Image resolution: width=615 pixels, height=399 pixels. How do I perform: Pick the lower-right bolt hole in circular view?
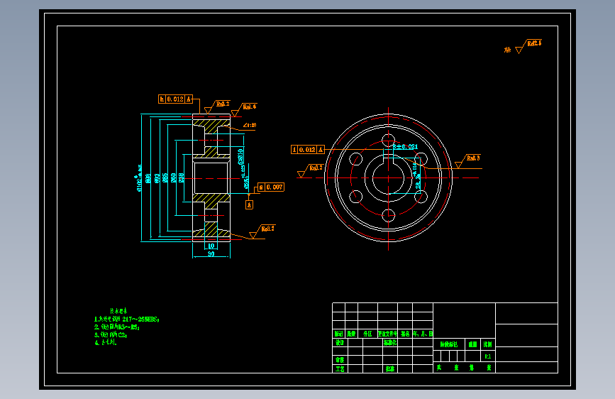point(421,197)
